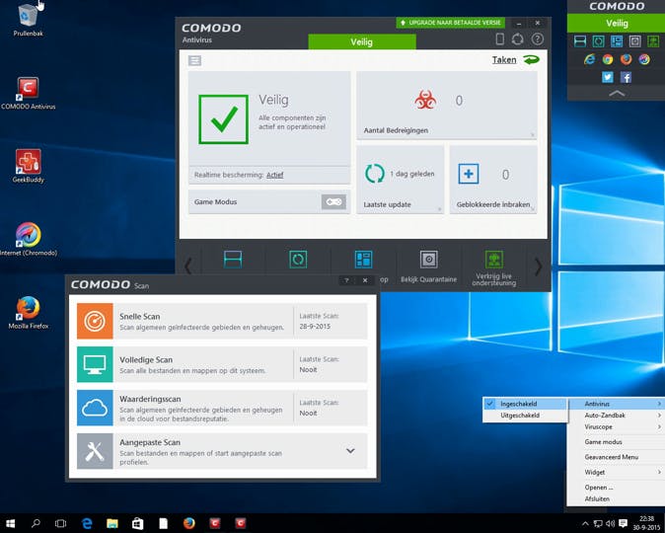The image size is (665, 533).
Task: Open the help icon in Comodo Antivirus header
Action: pos(538,39)
